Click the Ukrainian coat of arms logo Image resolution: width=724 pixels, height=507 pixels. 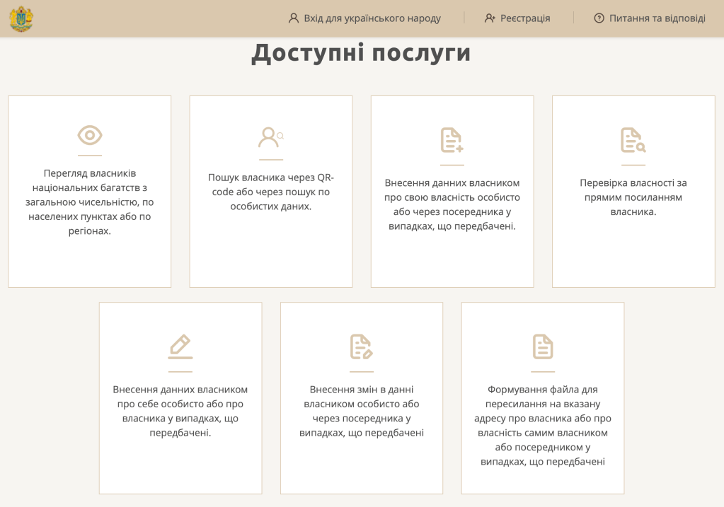click(x=21, y=18)
